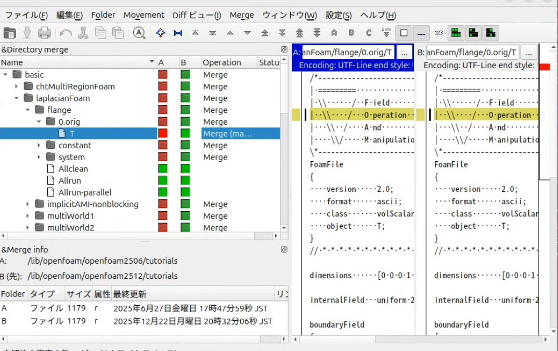The height and width of the screenshot is (351, 558).
Task: Open the Merge menu
Action: coord(241,15)
